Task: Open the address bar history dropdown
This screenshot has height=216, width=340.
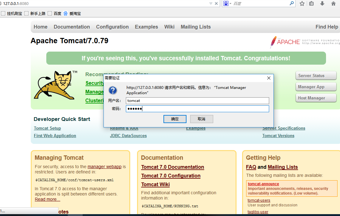Action: [211, 3]
